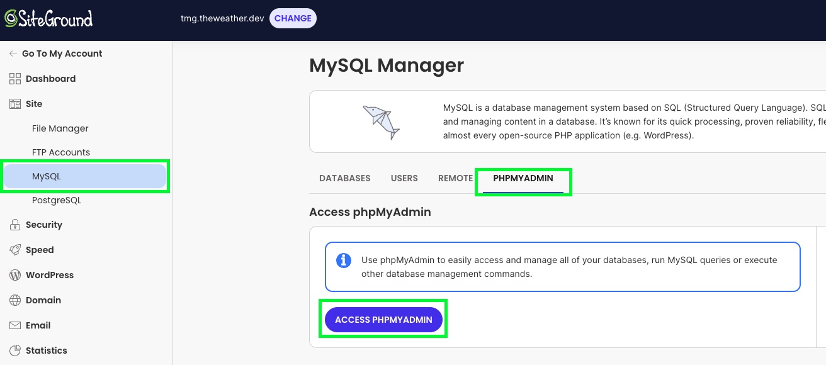Click the Domain globe icon
Viewport: 826px width, 365px height.
[15, 300]
